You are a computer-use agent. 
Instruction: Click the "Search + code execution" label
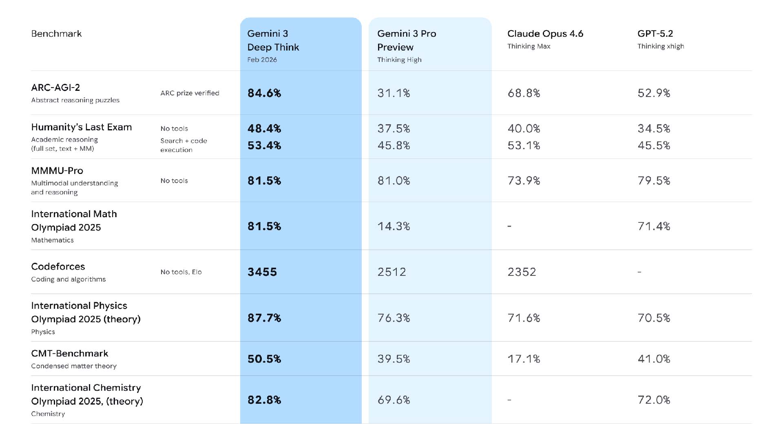184,145
